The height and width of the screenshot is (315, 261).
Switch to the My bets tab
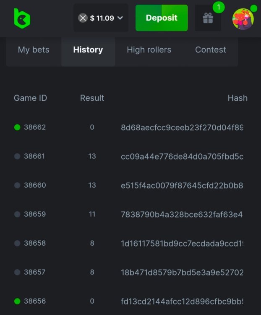tap(34, 50)
